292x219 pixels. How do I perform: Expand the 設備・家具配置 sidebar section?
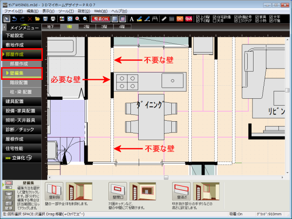coord(21,110)
